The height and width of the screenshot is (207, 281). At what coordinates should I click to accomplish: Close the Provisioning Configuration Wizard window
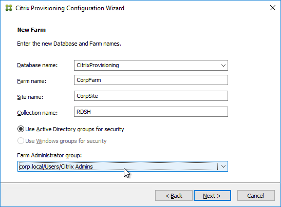coord(273,8)
